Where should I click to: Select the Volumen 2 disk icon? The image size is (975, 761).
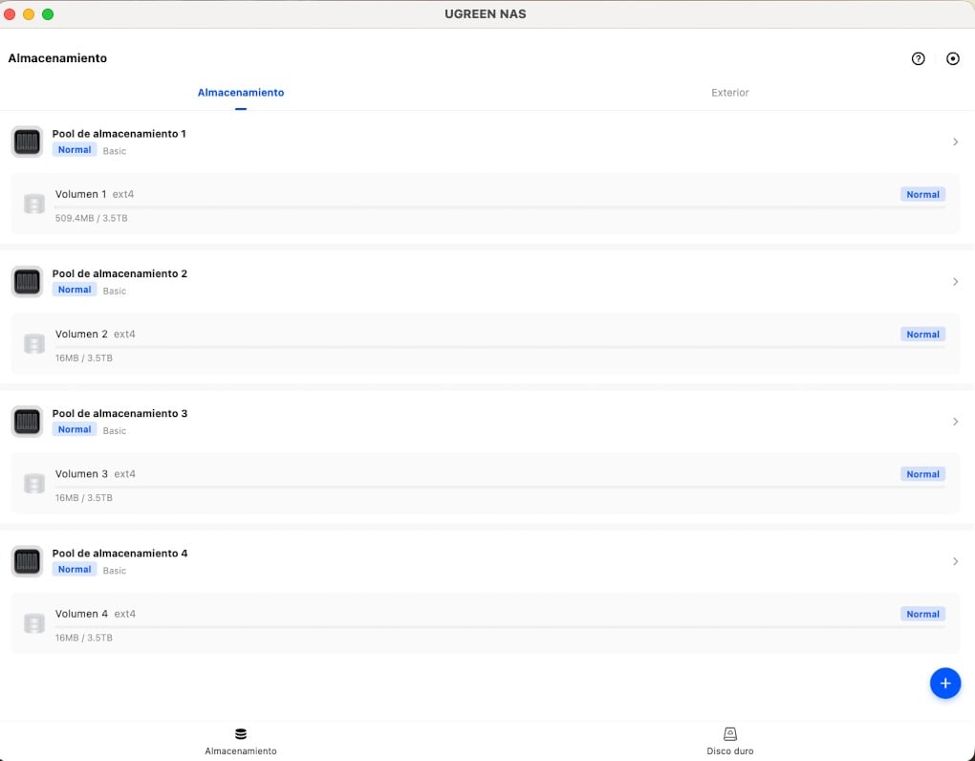(34, 344)
